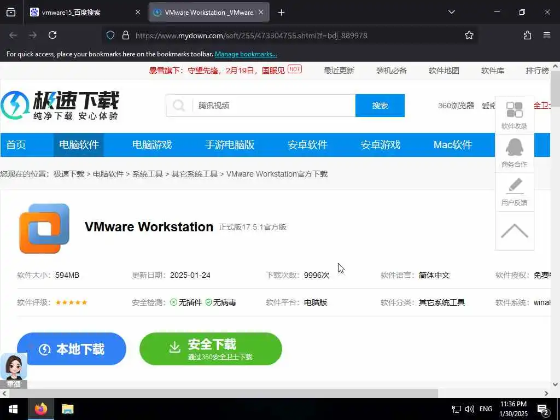
Task: Open 软件收录 floating sidebar icon
Action: 514,115
